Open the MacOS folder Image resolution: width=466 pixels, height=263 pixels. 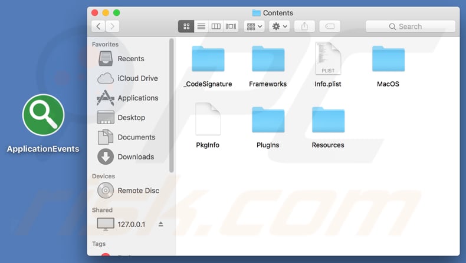(x=388, y=59)
